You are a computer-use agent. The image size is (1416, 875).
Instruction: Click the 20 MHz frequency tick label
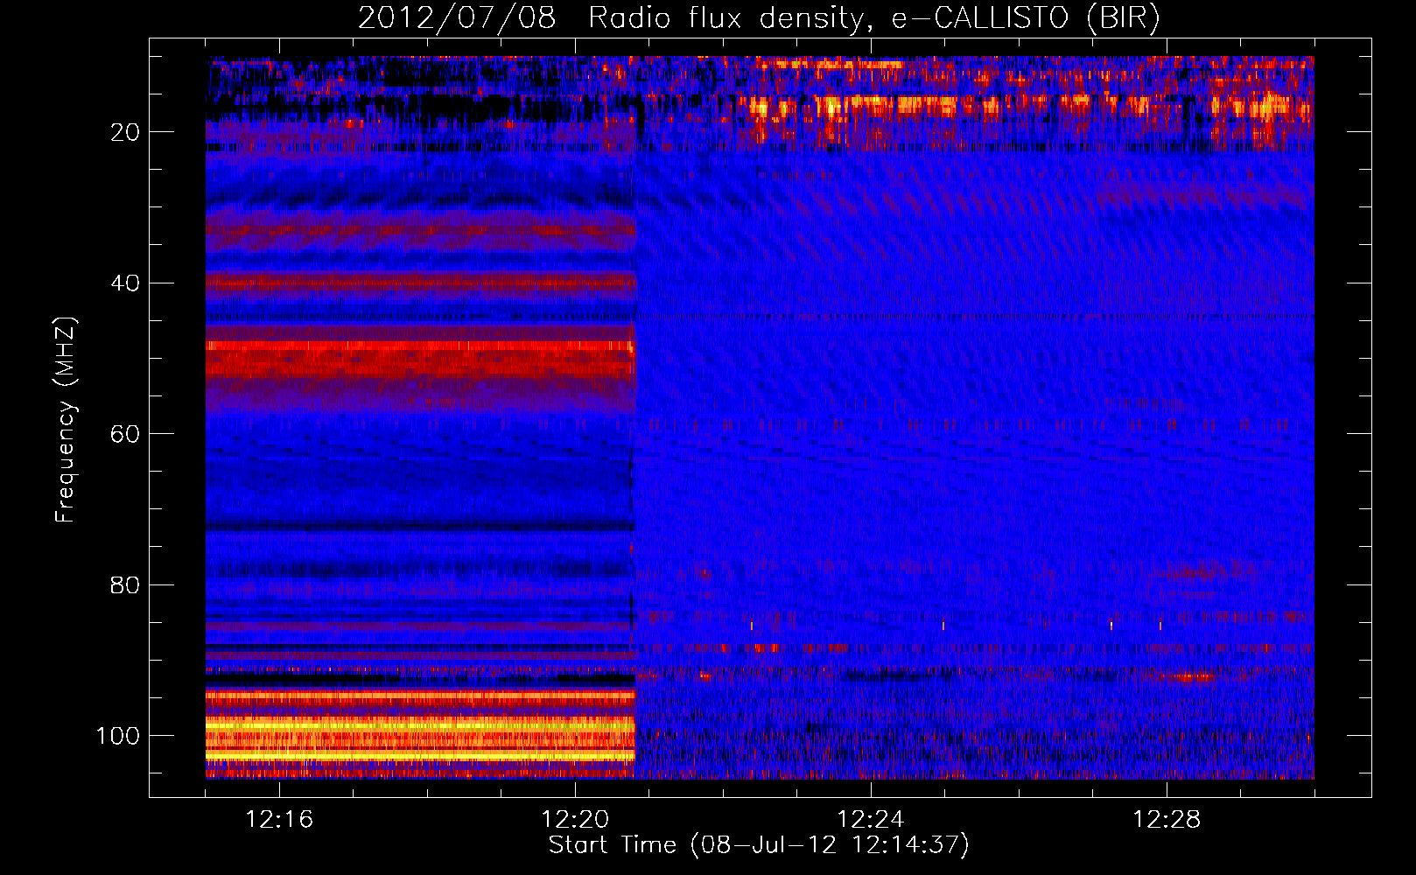pyautogui.click(x=126, y=132)
